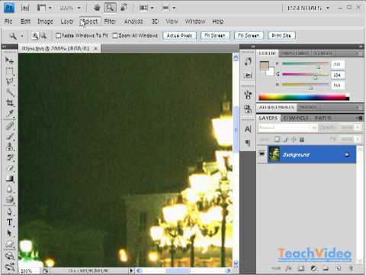This screenshot has height=275, width=366.
Task: Open the Color panel options menu
Action: [x=358, y=53]
